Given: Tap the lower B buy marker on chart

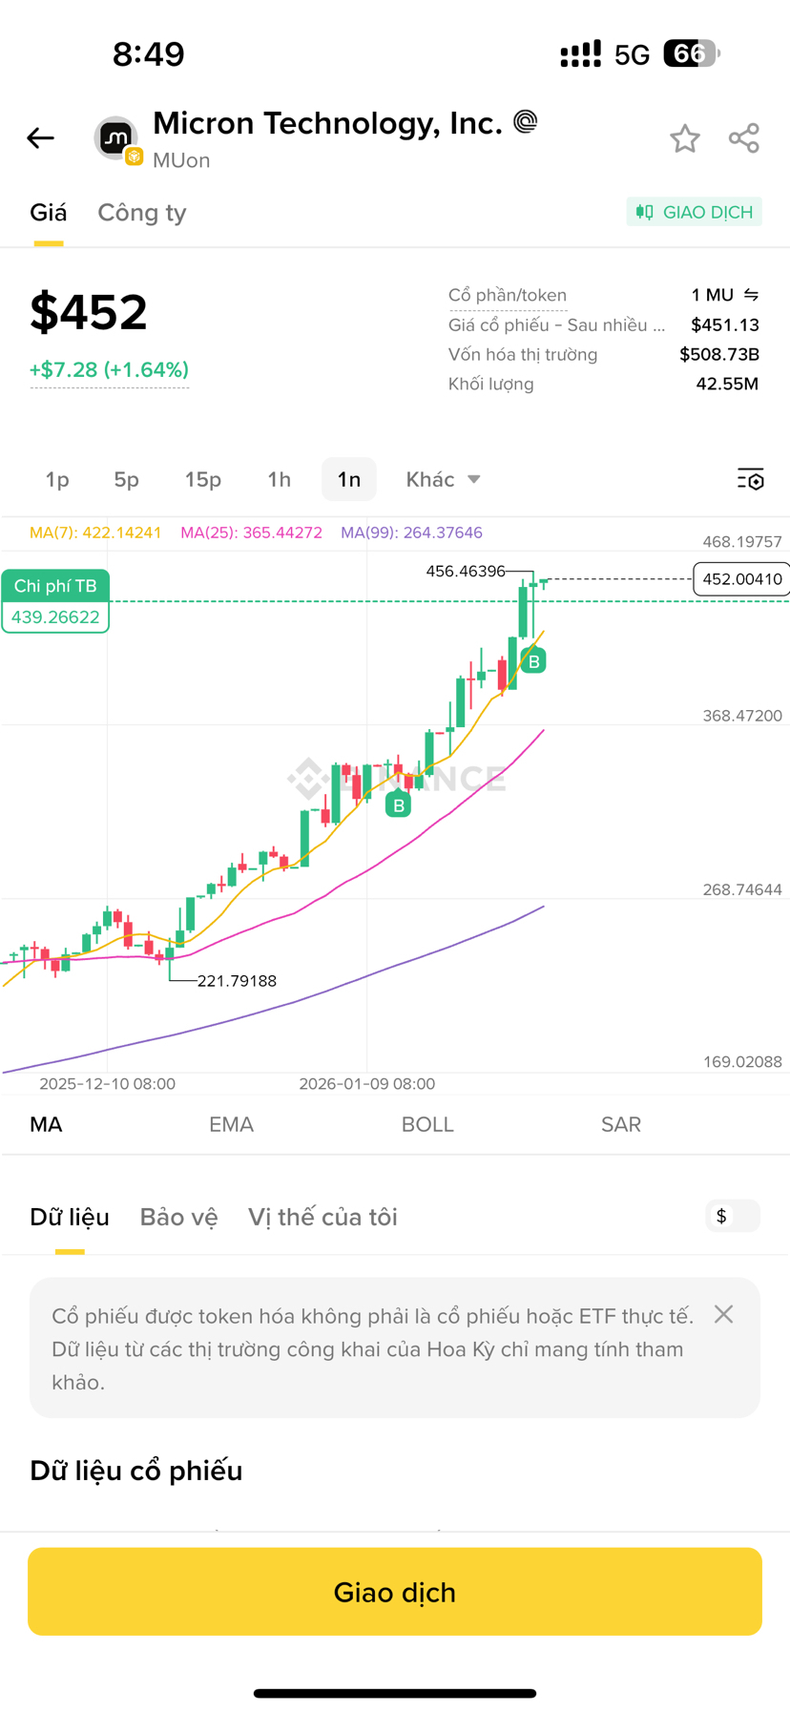Looking at the screenshot, I should (398, 805).
